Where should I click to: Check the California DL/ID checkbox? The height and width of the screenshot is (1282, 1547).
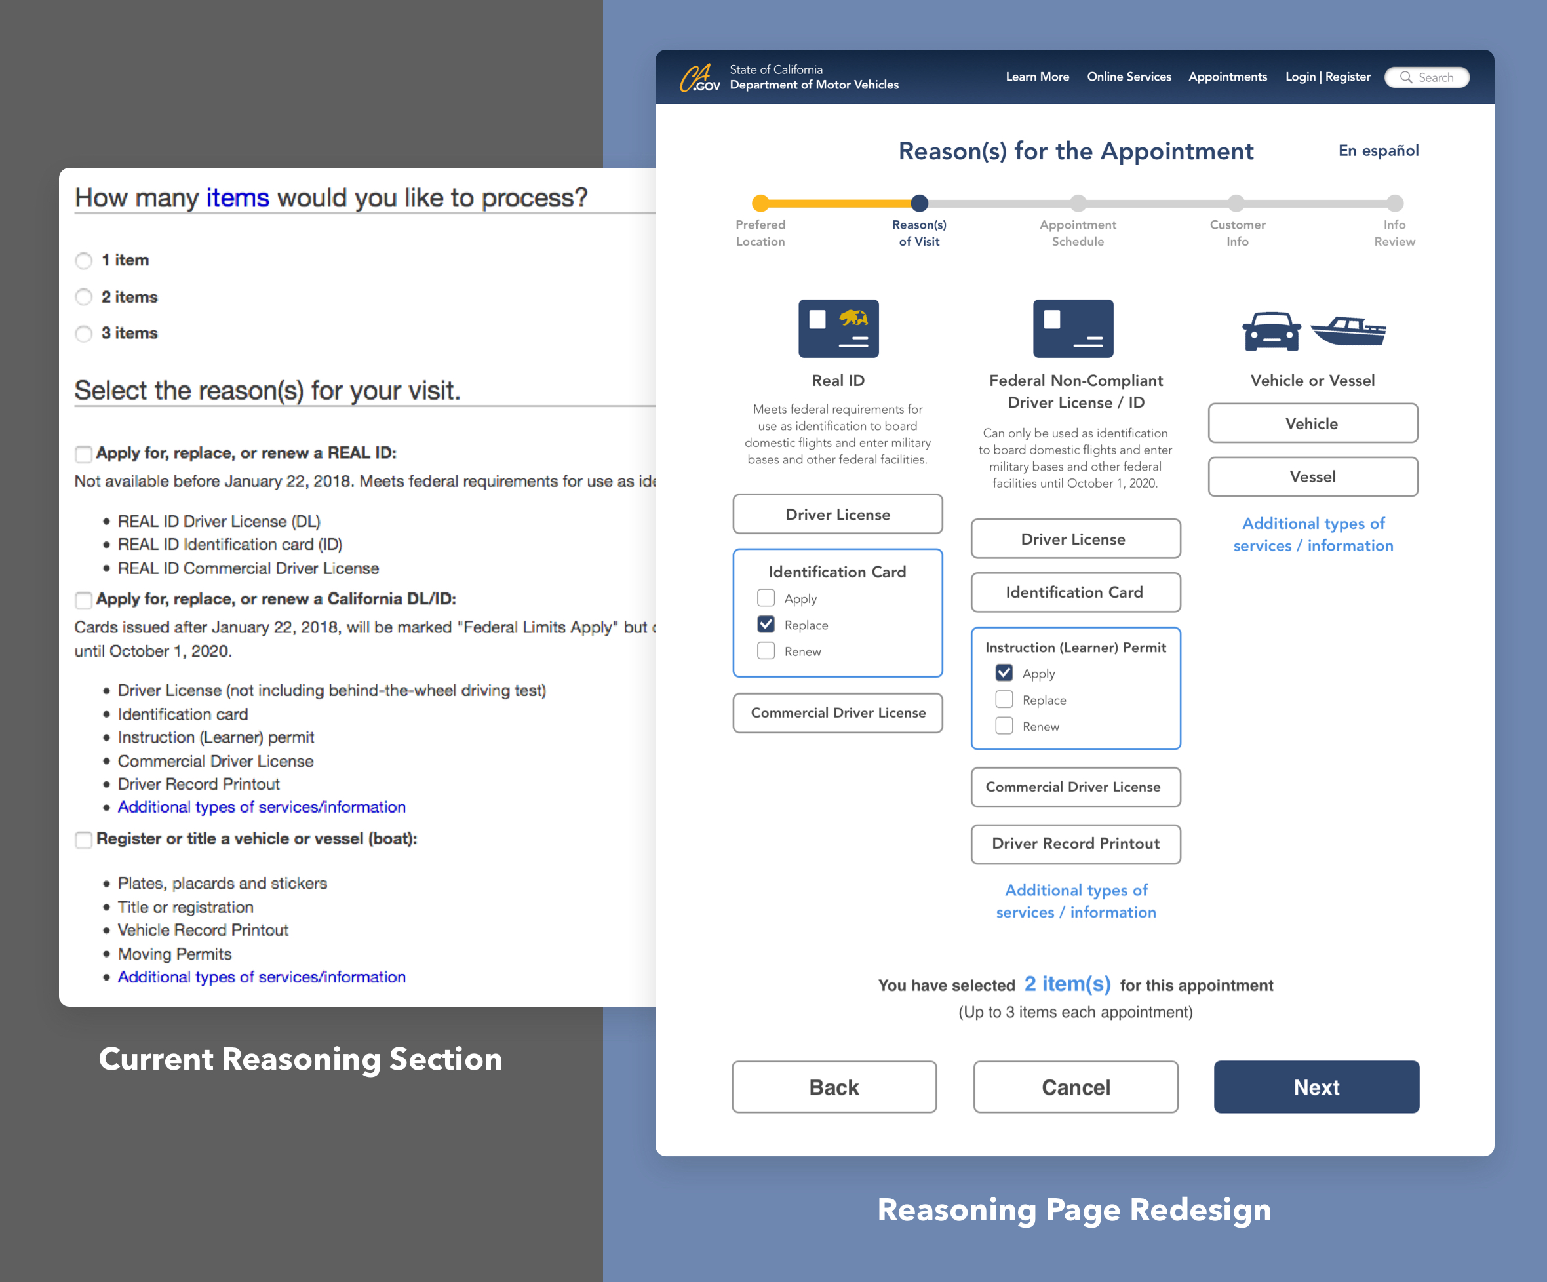click(84, 600)
